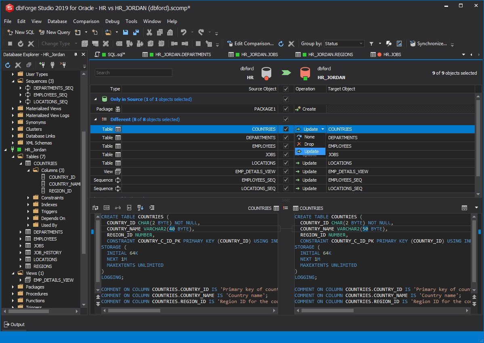Collapse the Different objects group
484x343 pixels.
(96, 119)
